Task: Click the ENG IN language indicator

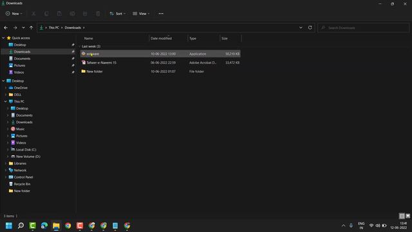Action: coord(361,226)
